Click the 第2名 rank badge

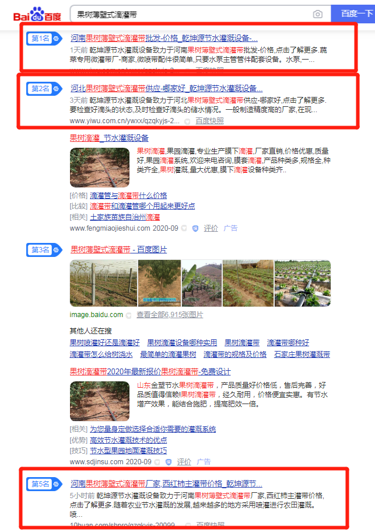coord(44,89)
